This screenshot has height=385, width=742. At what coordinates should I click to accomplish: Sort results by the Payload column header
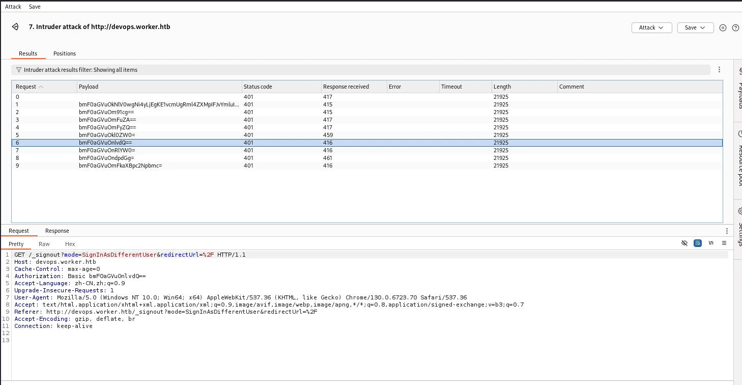point(159,87)
